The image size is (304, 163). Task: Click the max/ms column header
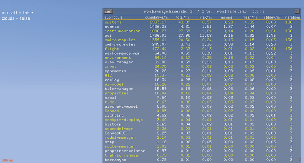pos(206,17)
